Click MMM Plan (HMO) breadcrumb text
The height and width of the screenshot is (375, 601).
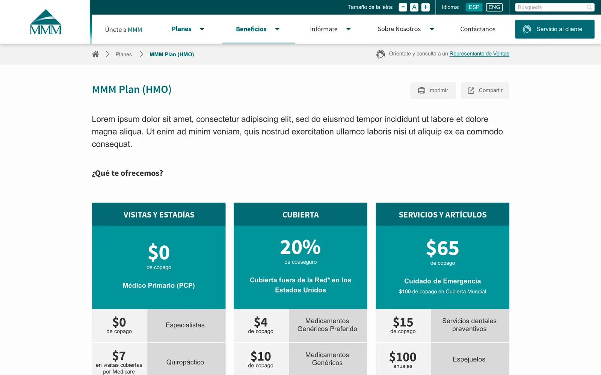(x=172, y=54)
